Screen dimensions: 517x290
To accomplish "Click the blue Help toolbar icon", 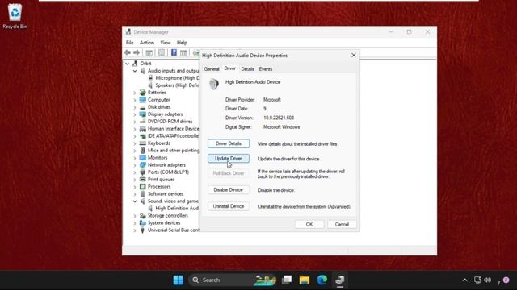I will pos(174,52).
